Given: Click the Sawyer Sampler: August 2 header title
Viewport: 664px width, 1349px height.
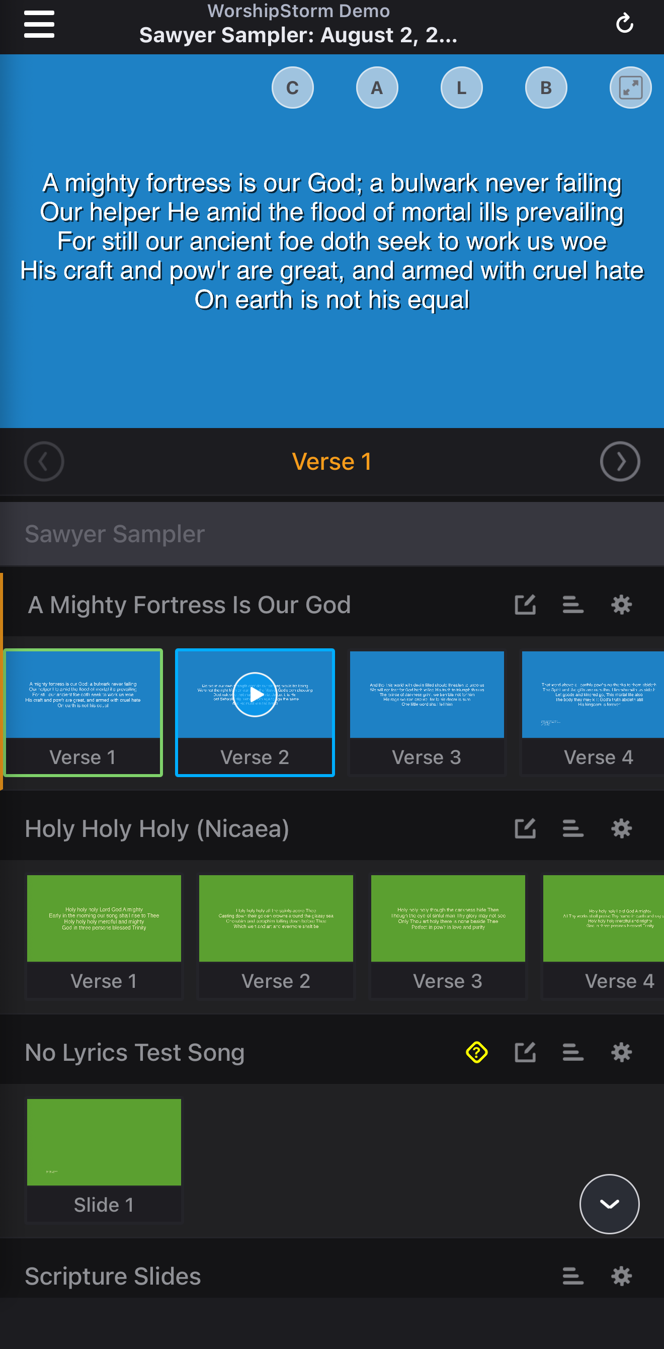Looking at the screenshot, I should [x=298, y=35].
